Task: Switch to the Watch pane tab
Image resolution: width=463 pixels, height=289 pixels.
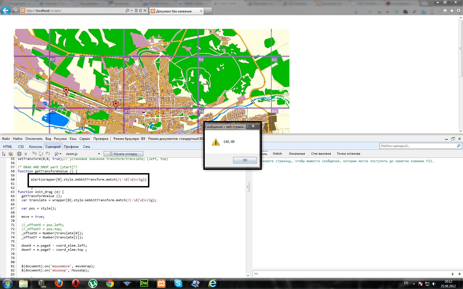Action: [x=277, y=154]
